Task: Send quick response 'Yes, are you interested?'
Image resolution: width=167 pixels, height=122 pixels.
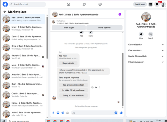Action: (73, 85)
